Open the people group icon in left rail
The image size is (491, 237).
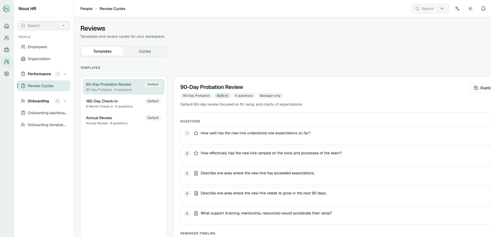[7, 38]
